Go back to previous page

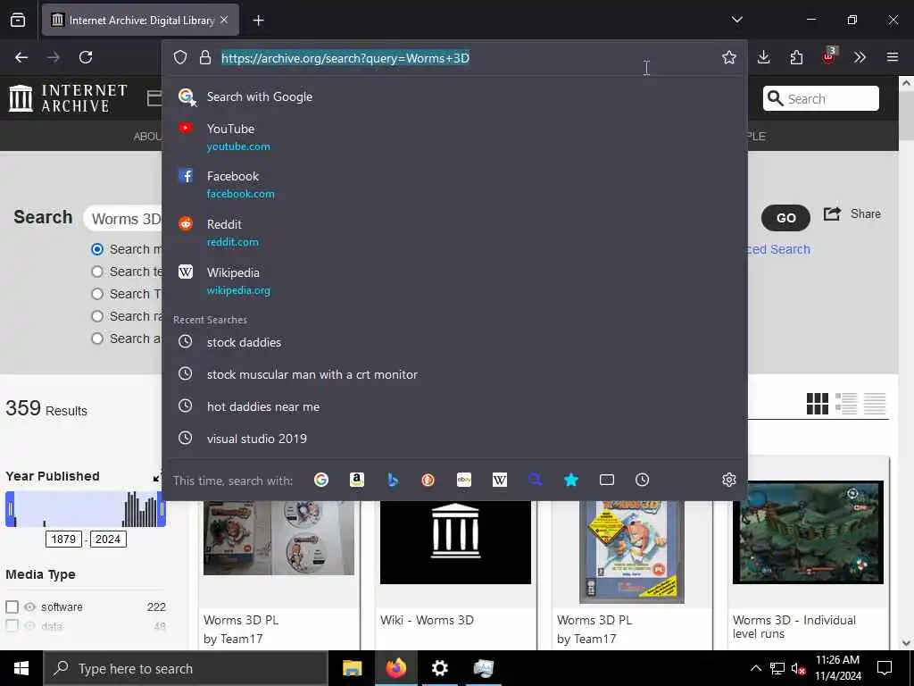click(21, 57)
